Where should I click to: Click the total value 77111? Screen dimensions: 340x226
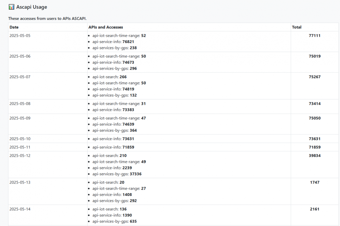314,36
